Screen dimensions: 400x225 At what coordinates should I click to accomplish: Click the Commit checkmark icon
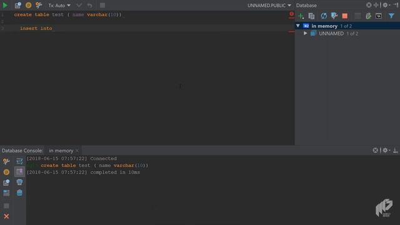pos(79,5)
